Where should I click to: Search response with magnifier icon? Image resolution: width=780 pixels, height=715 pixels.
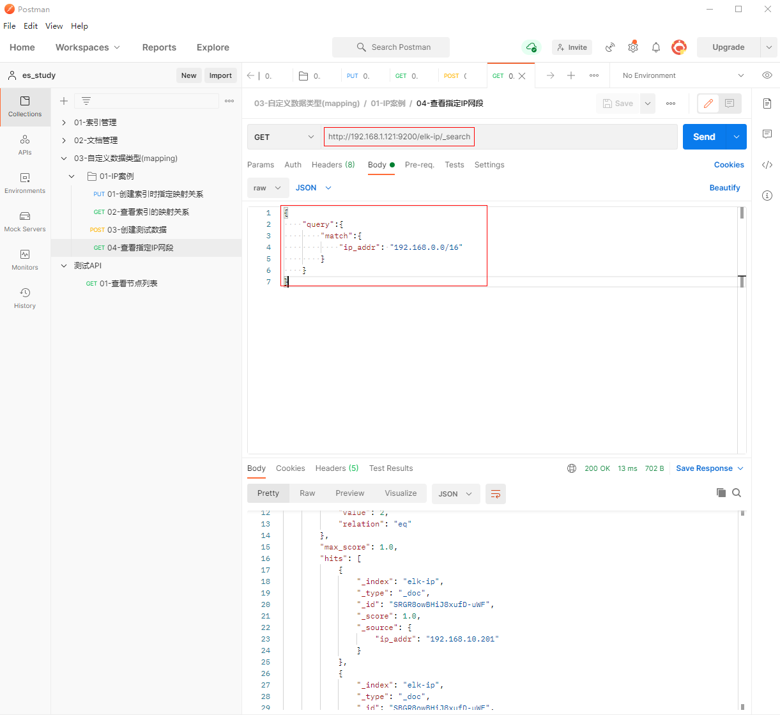(x=737, y=493)
